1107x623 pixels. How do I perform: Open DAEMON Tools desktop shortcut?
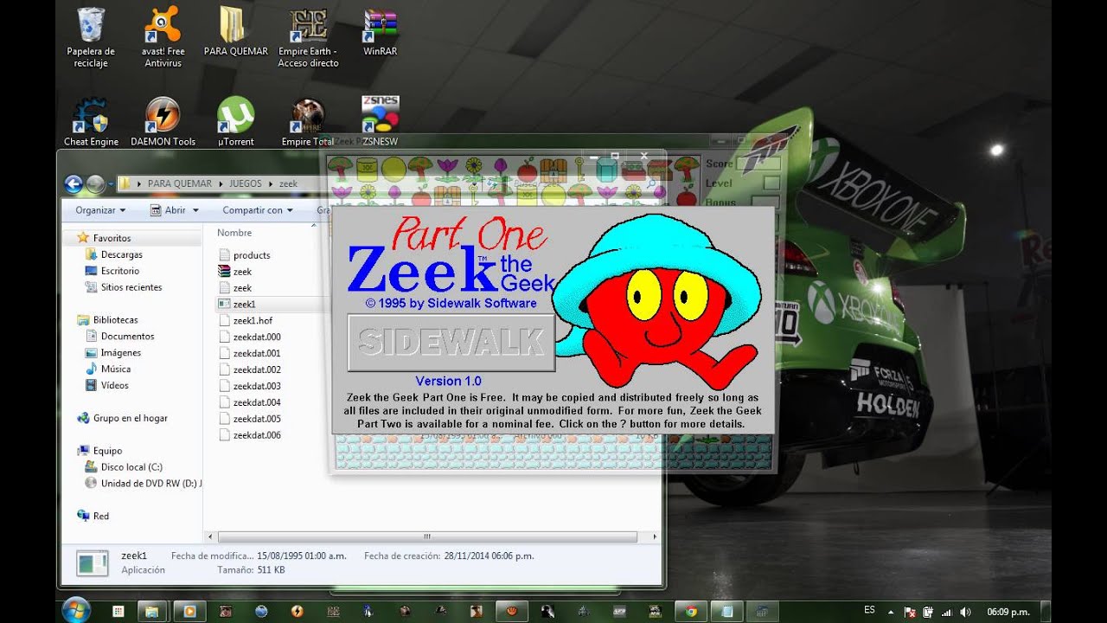coord(163,121)
